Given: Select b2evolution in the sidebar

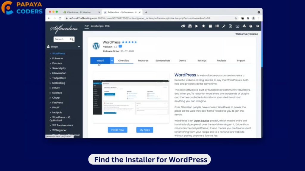Looking at the screenshot, I should (59, 73).
